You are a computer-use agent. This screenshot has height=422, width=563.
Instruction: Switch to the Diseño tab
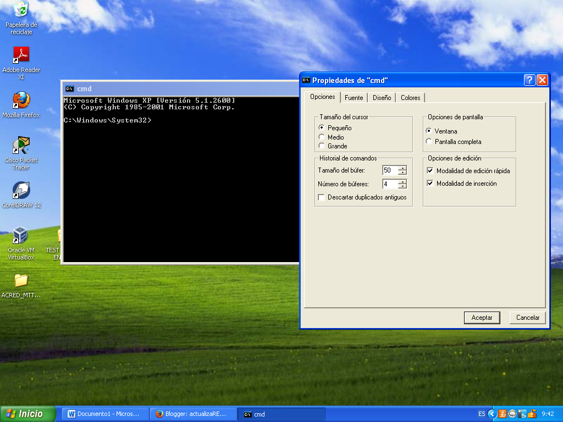pyautogui.click(x=382, y=98)
